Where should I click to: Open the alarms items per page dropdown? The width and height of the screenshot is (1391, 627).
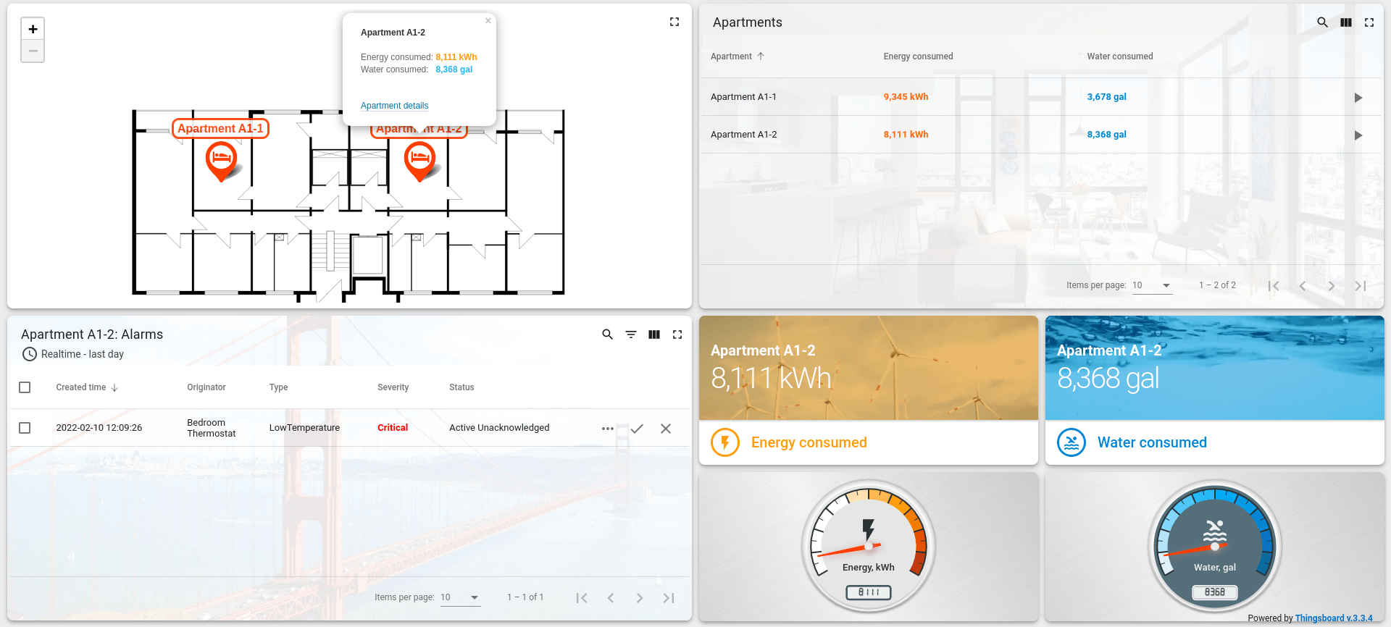pyautogui.click(x=460, y=597)
